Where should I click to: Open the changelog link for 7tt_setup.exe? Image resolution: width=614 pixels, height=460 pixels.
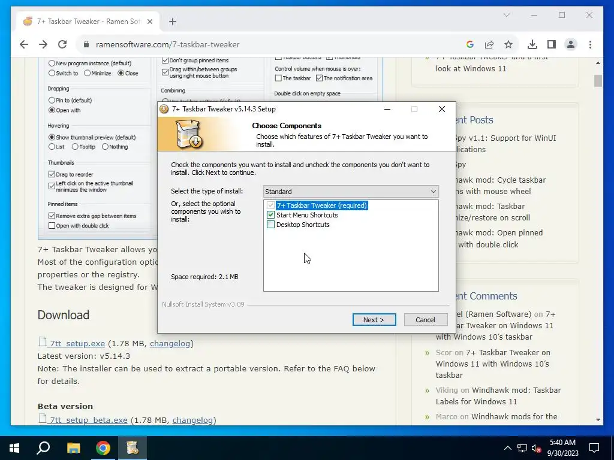click(170, 343)
